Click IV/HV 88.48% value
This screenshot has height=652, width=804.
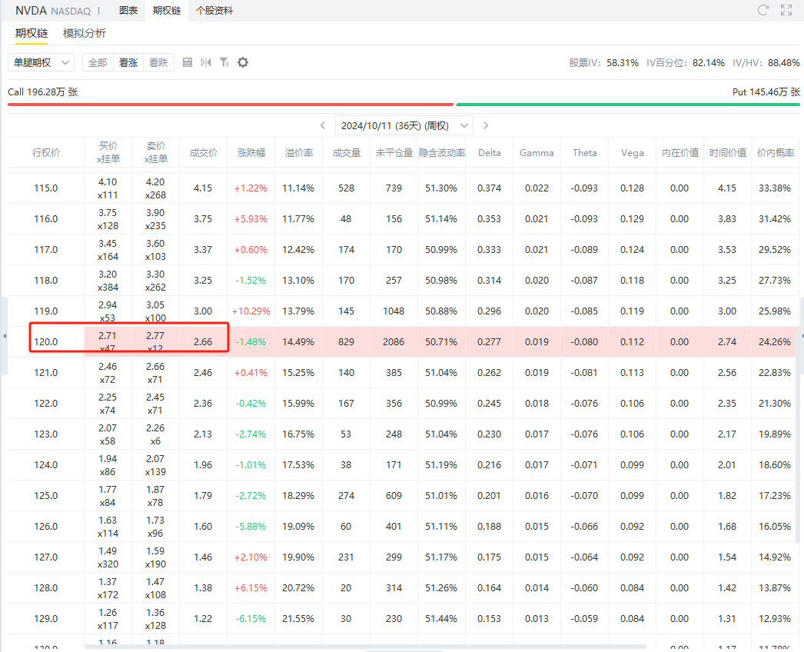784,62
